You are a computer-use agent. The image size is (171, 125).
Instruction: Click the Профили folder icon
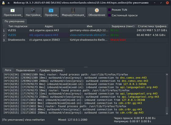click(51, 11)
